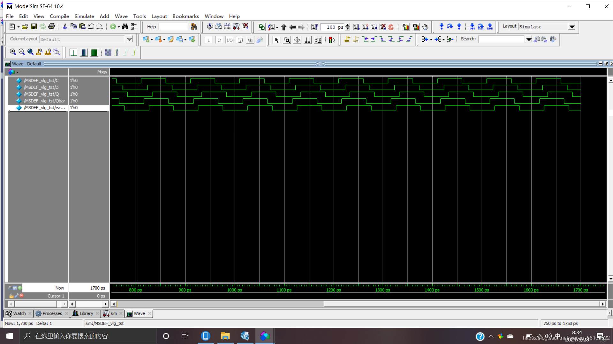Click the Zoom Mode icon beside pointer
Viewport: 613px width, 344px height.
[x=287, y=40]
